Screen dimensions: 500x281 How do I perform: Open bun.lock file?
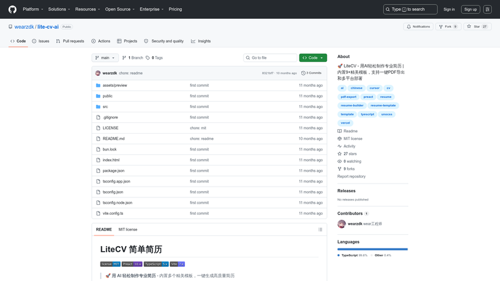[109, 149]
